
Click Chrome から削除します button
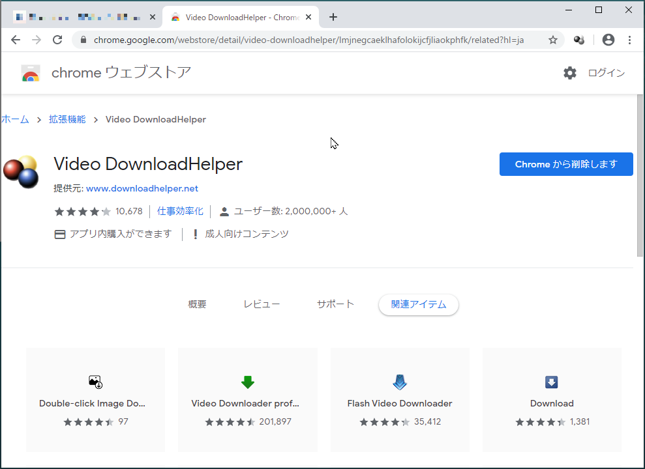click(x=566, y=164)
